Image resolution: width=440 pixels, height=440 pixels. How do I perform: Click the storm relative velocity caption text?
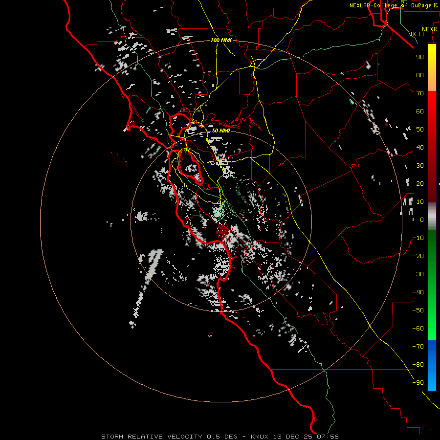point(220,437)
